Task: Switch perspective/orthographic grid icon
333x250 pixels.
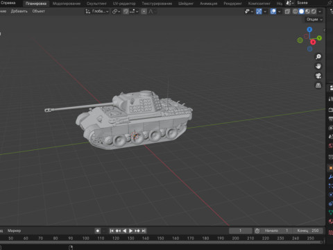Action: 318,85
